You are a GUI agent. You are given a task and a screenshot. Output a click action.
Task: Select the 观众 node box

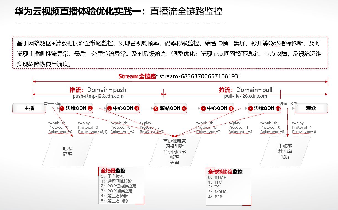(x=311, y=108)
